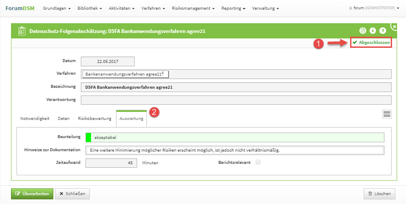Close the dialog with the corner X
Image resolution: width=406 pixels, height=204 pixels.
click(394, 26)
